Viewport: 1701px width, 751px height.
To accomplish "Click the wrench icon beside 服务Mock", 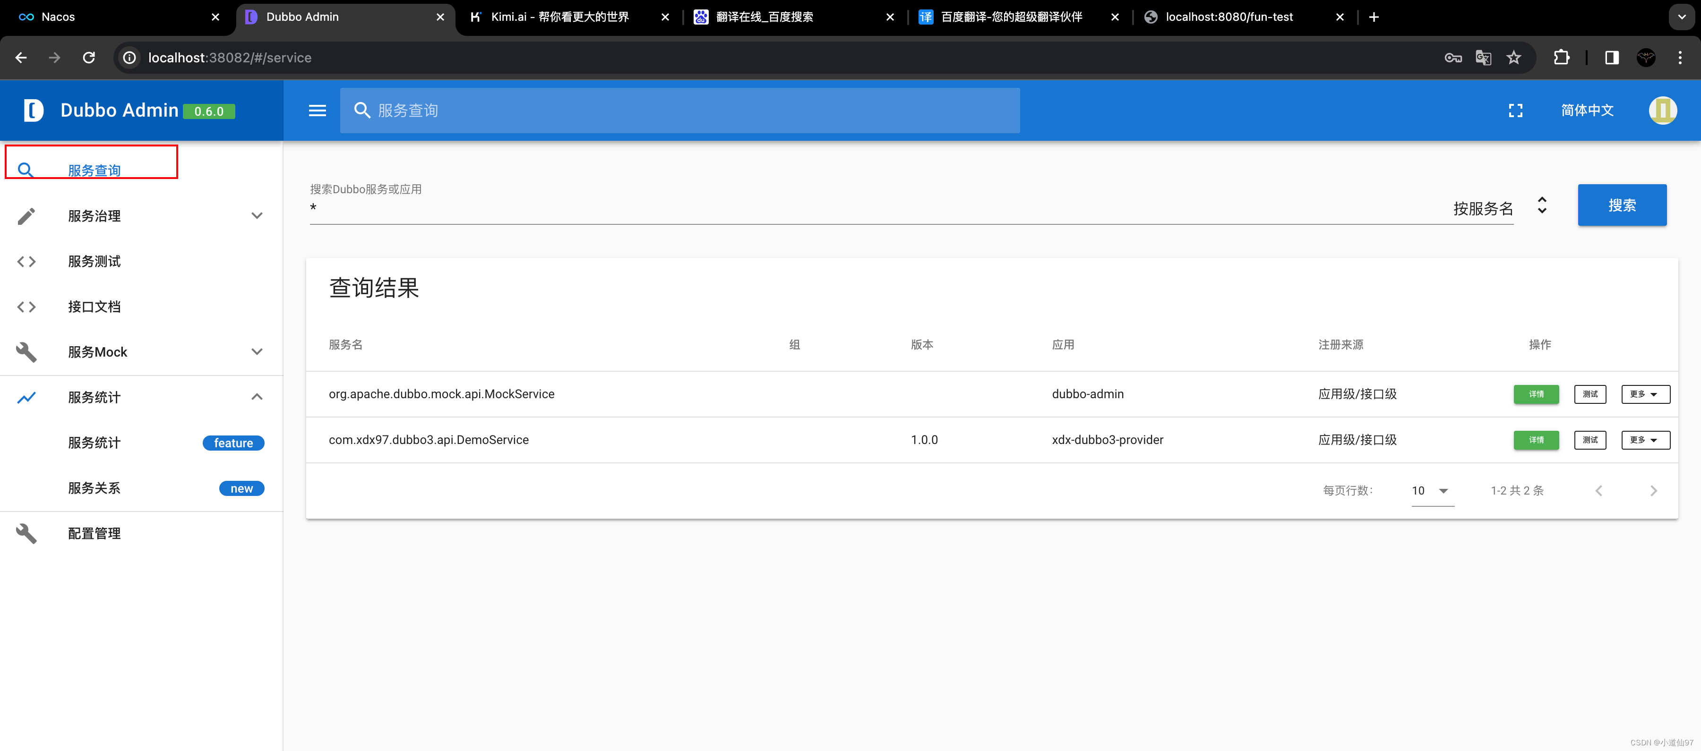I will tap(26, 352).
